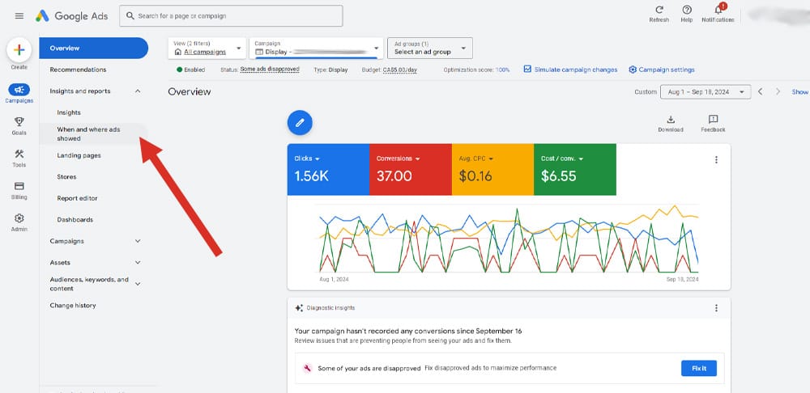
Task: Click the Simulate campaign changes icon
Action: [527, 69]
